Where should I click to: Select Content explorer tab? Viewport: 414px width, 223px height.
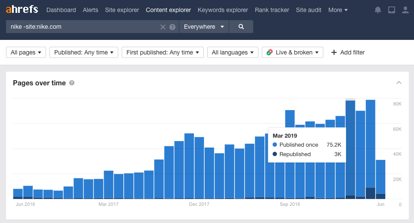point(169,10)
